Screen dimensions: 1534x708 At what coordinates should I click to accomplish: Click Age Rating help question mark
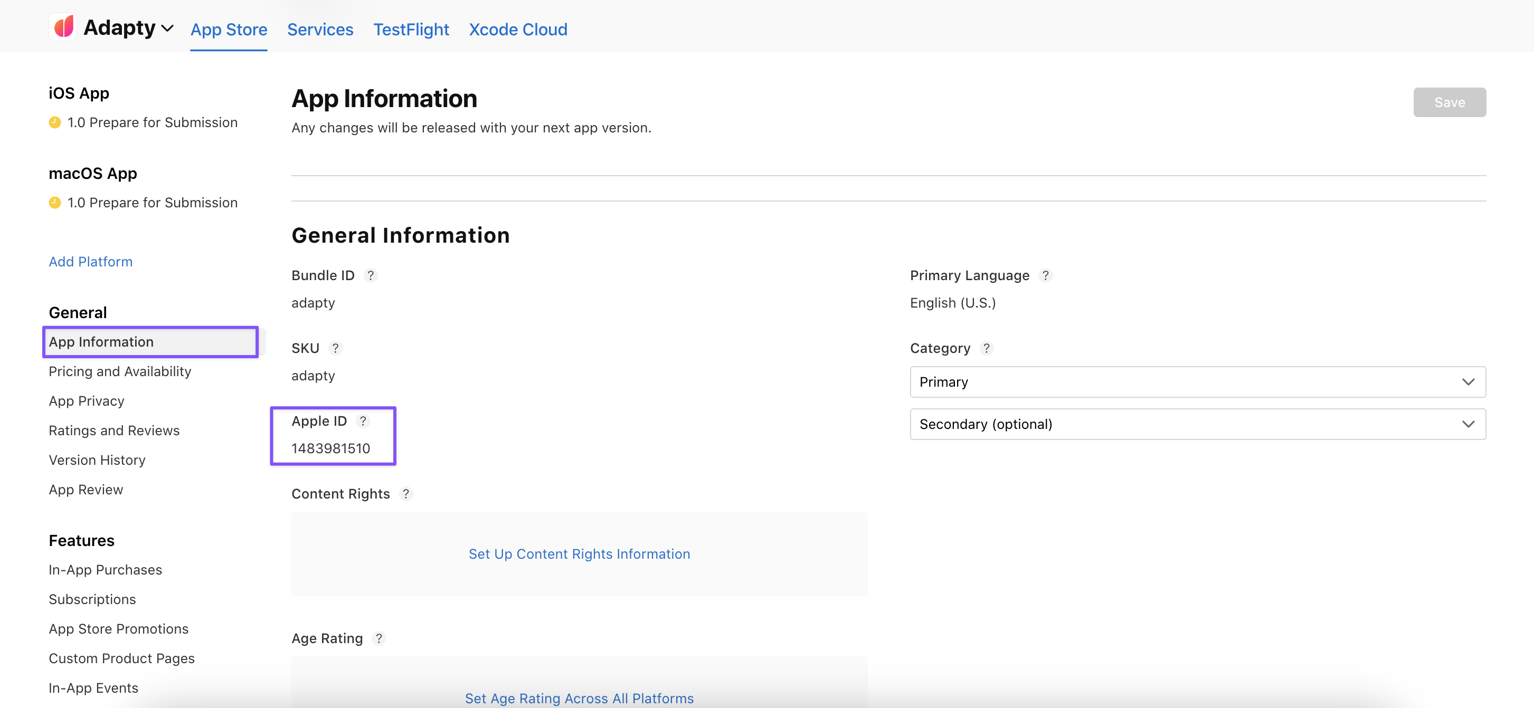coord(378,638)
